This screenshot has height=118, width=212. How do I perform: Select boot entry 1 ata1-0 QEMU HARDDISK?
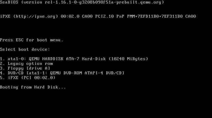pos(74,59)
